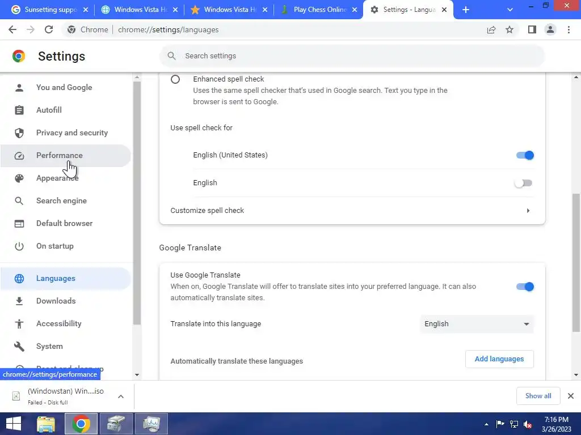This screenshot has width=581, height=435.
Task: Expand Customize spell check
Action: pyautogui.click(x=352, y=211)
